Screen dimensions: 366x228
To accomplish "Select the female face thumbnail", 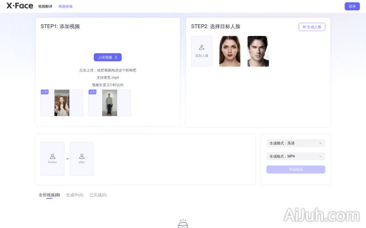I will (230, 51).
